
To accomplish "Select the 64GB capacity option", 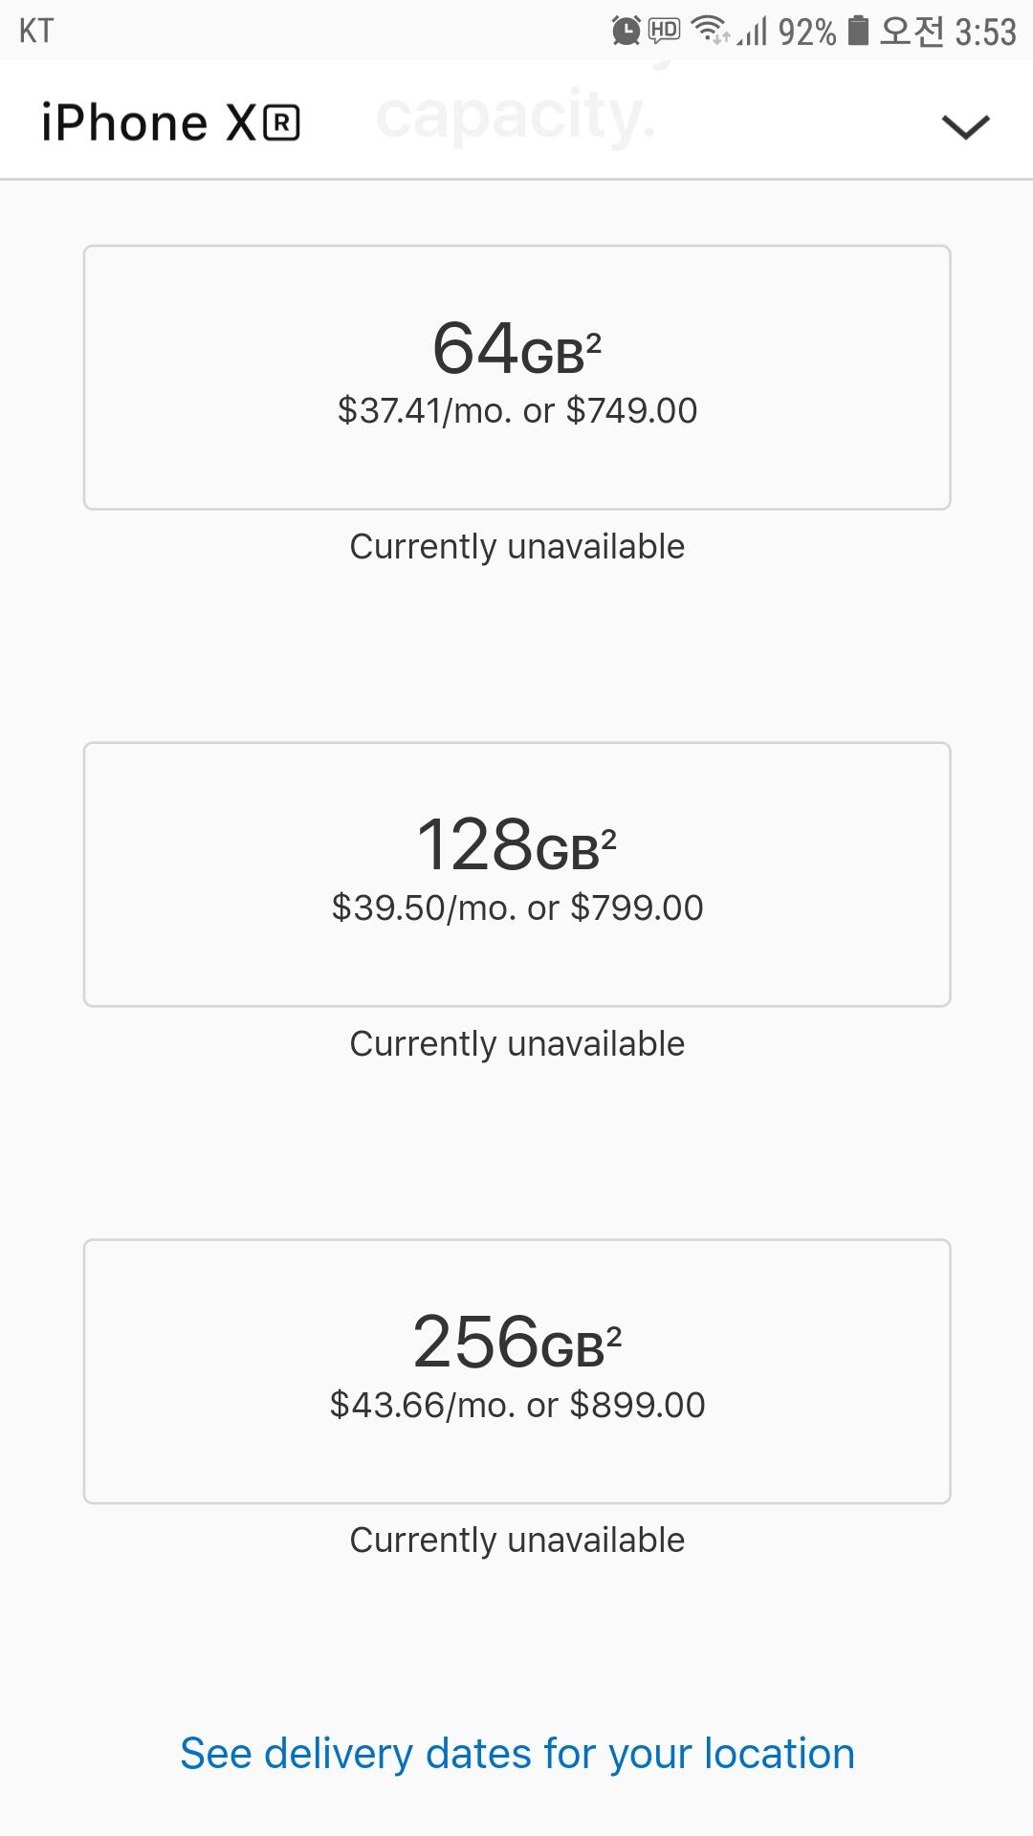I will coord(516,377).
